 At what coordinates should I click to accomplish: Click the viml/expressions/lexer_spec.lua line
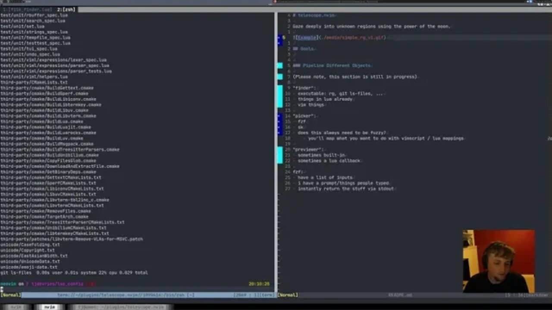pos(53,60)
